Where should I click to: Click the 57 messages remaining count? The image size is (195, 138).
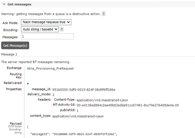(x=35, y=62)
